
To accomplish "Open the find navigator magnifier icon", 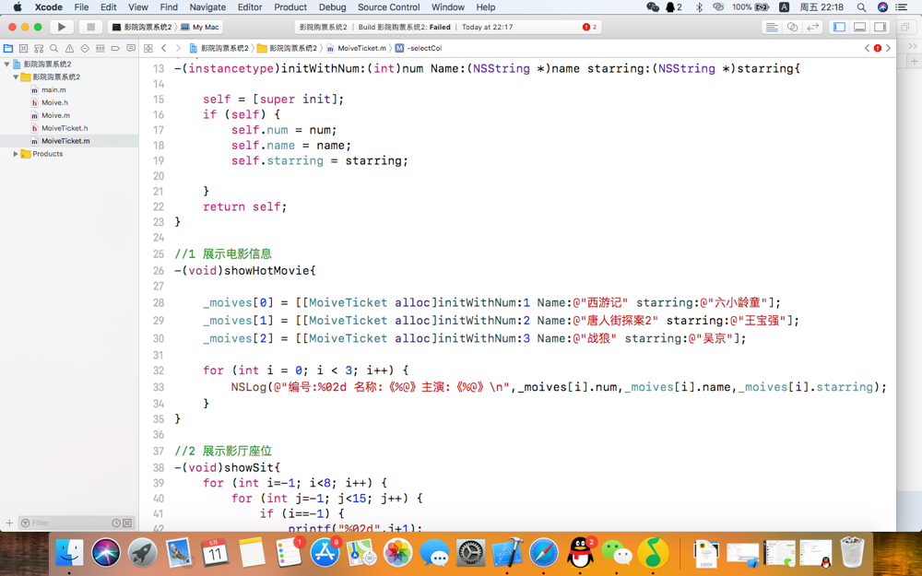I will [54, 48].
